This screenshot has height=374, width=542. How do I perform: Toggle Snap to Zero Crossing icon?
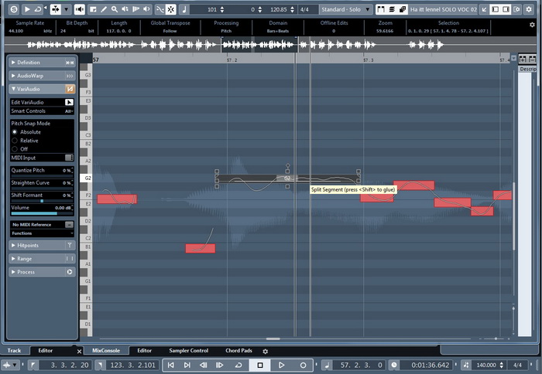pos(160,9)
